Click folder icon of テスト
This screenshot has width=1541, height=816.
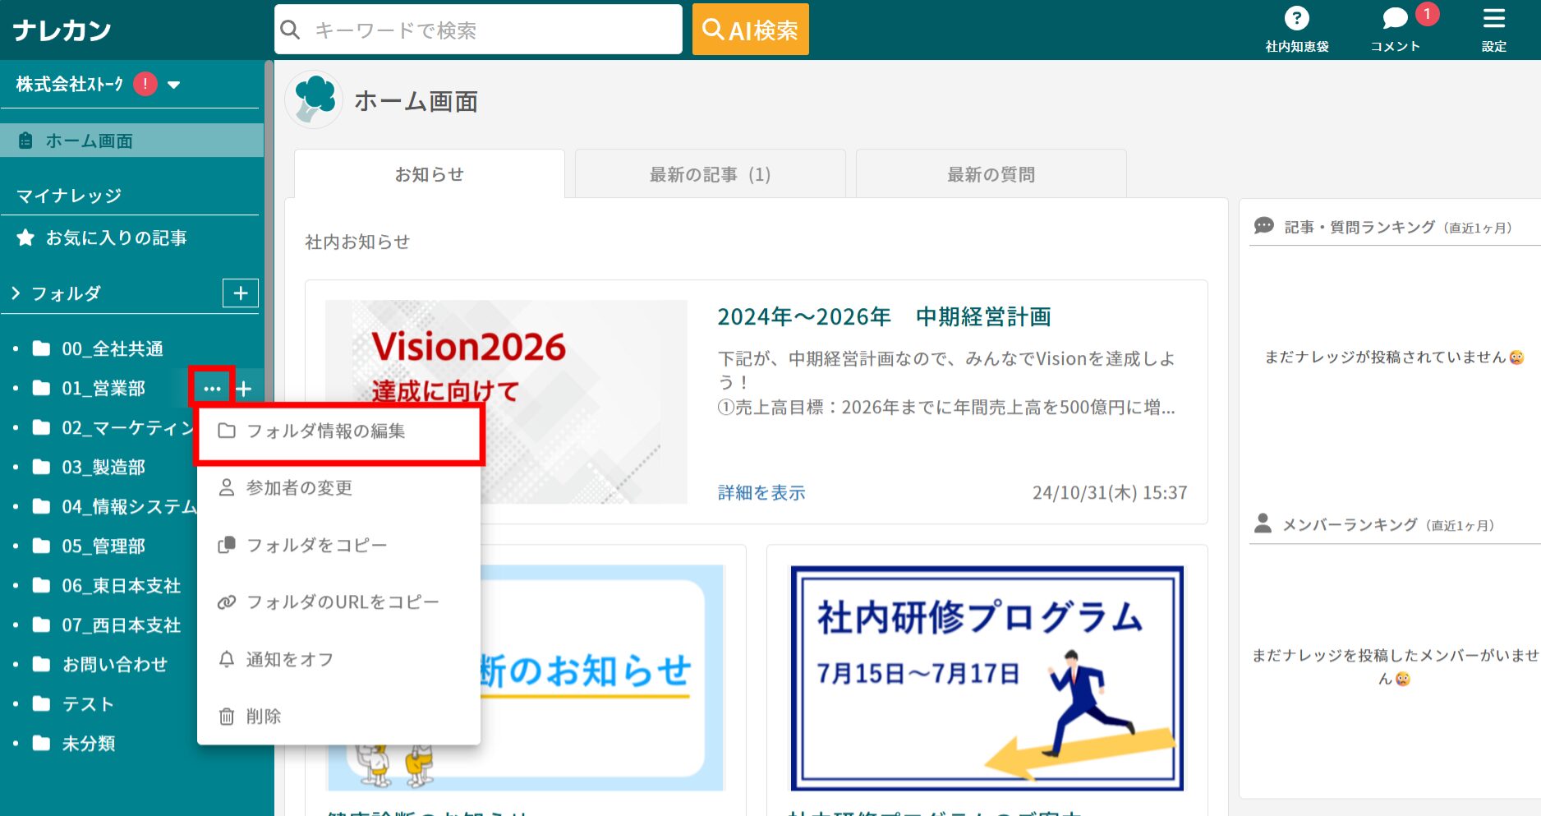point(41,703)
